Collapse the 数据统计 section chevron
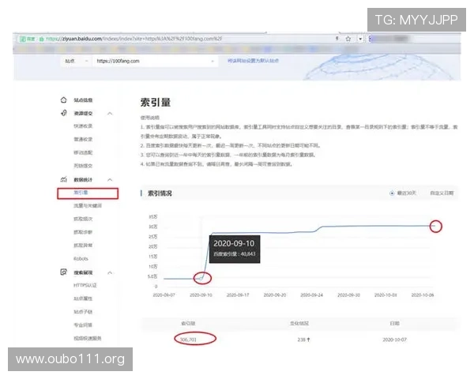Image resolution: width=474 pixels, height=379 pixels. [x=110, y=180]
